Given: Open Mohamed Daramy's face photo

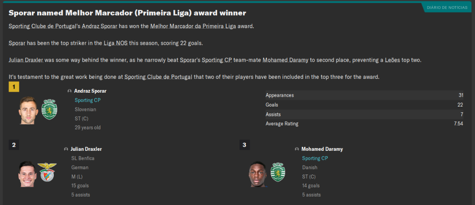Looking at the screenshot, I should pyautogui.click(x=258, y=174).
